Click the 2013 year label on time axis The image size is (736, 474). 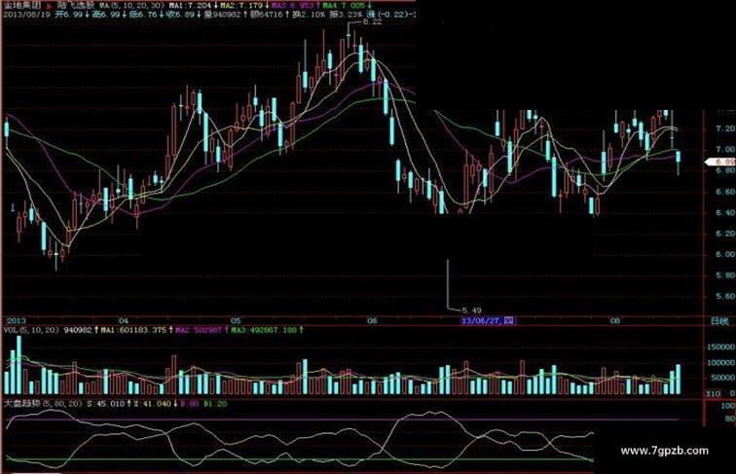16,321
